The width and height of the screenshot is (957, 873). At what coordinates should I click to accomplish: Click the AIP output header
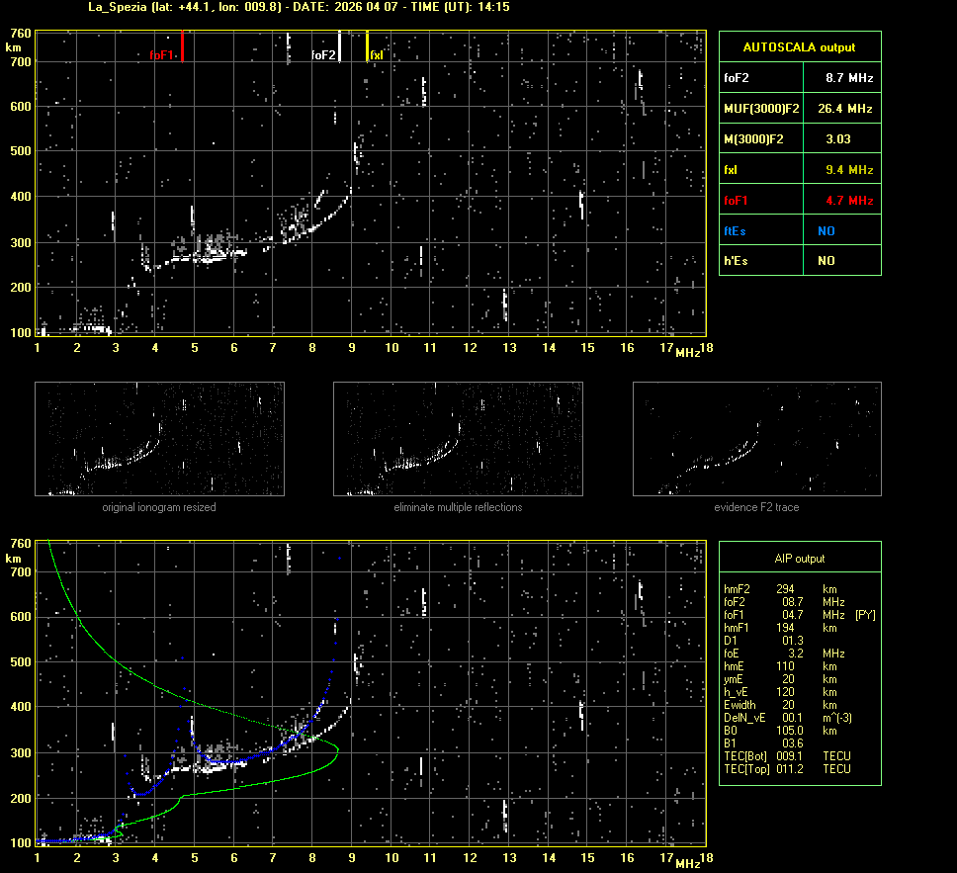click(799, 559)
